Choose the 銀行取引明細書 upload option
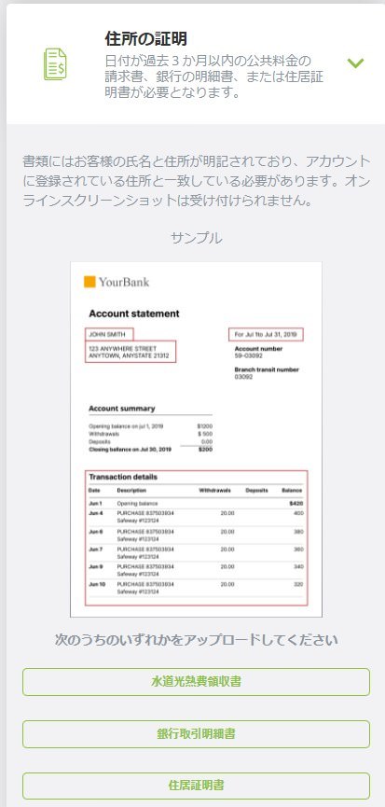This screenshot has height=807, width=385. [196, 734]
